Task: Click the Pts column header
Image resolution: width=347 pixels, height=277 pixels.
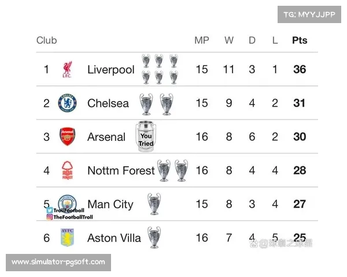Action: click(x=300, y=40)
